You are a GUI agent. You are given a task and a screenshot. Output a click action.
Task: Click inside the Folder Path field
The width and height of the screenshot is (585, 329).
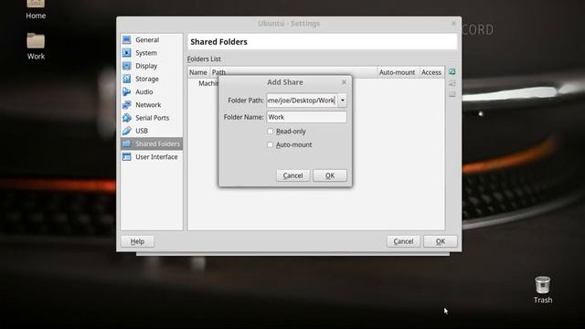[302, 101]
